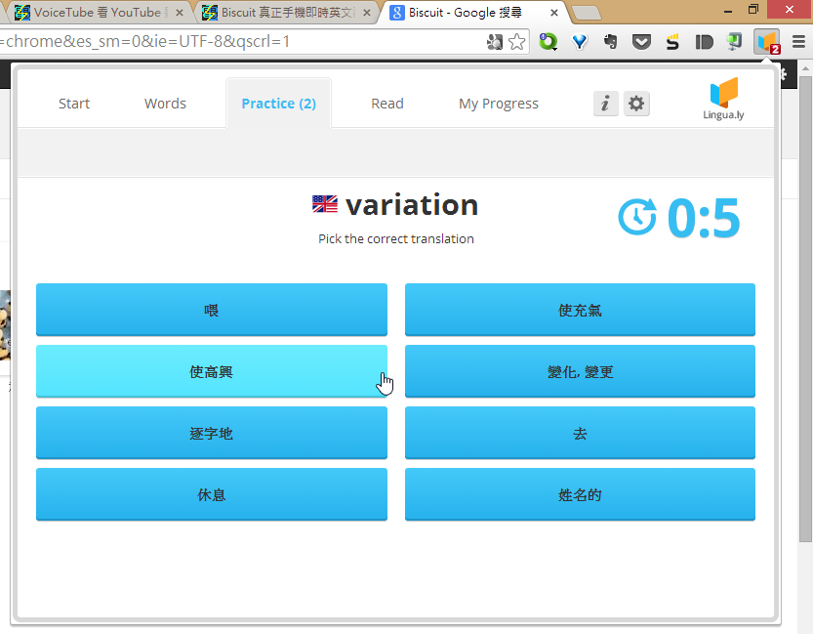Switch to the Words tab
This screenshot has height=634, width=813.
[x=165, y=104]
